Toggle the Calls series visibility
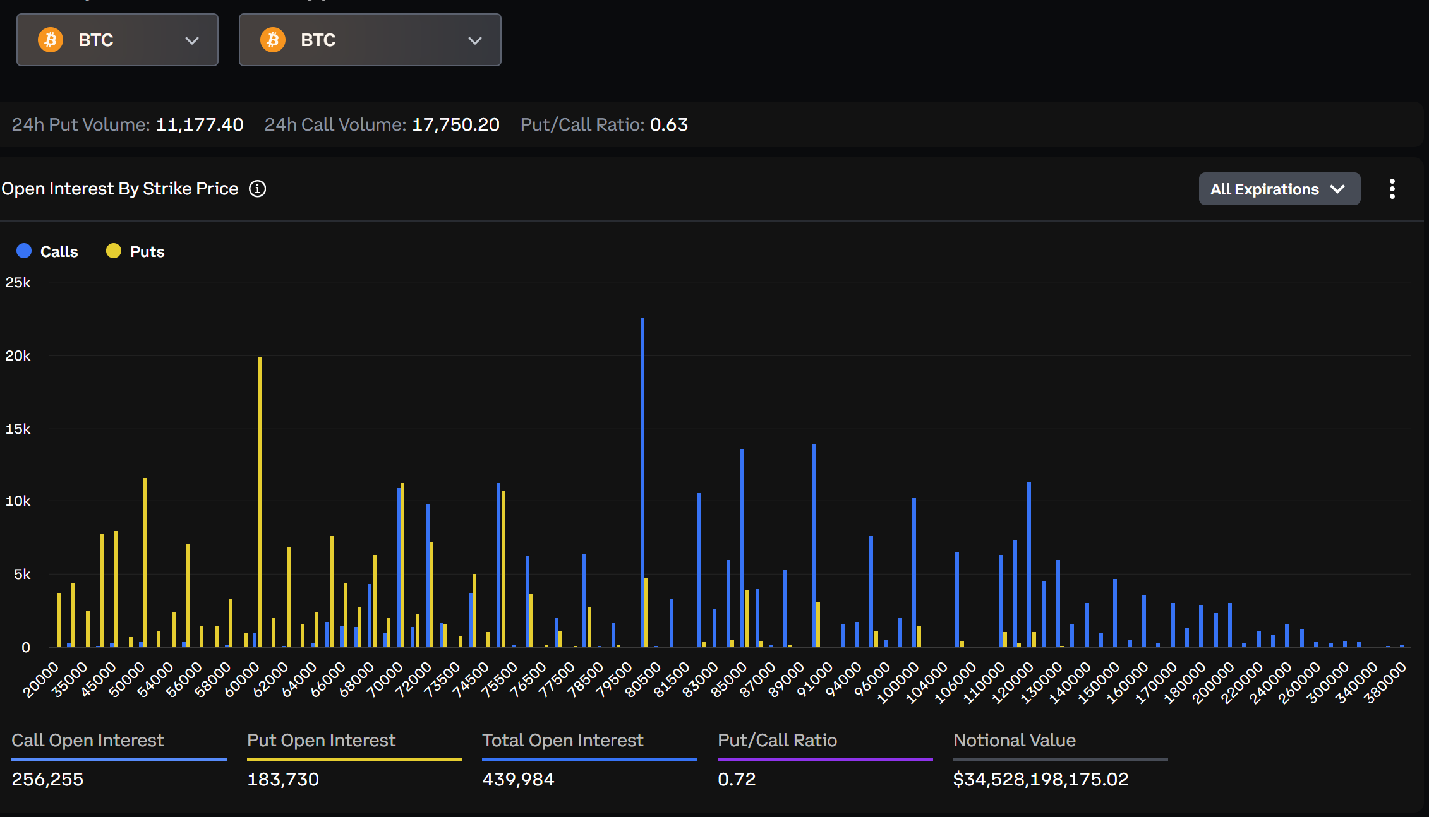 click(59, 252)
